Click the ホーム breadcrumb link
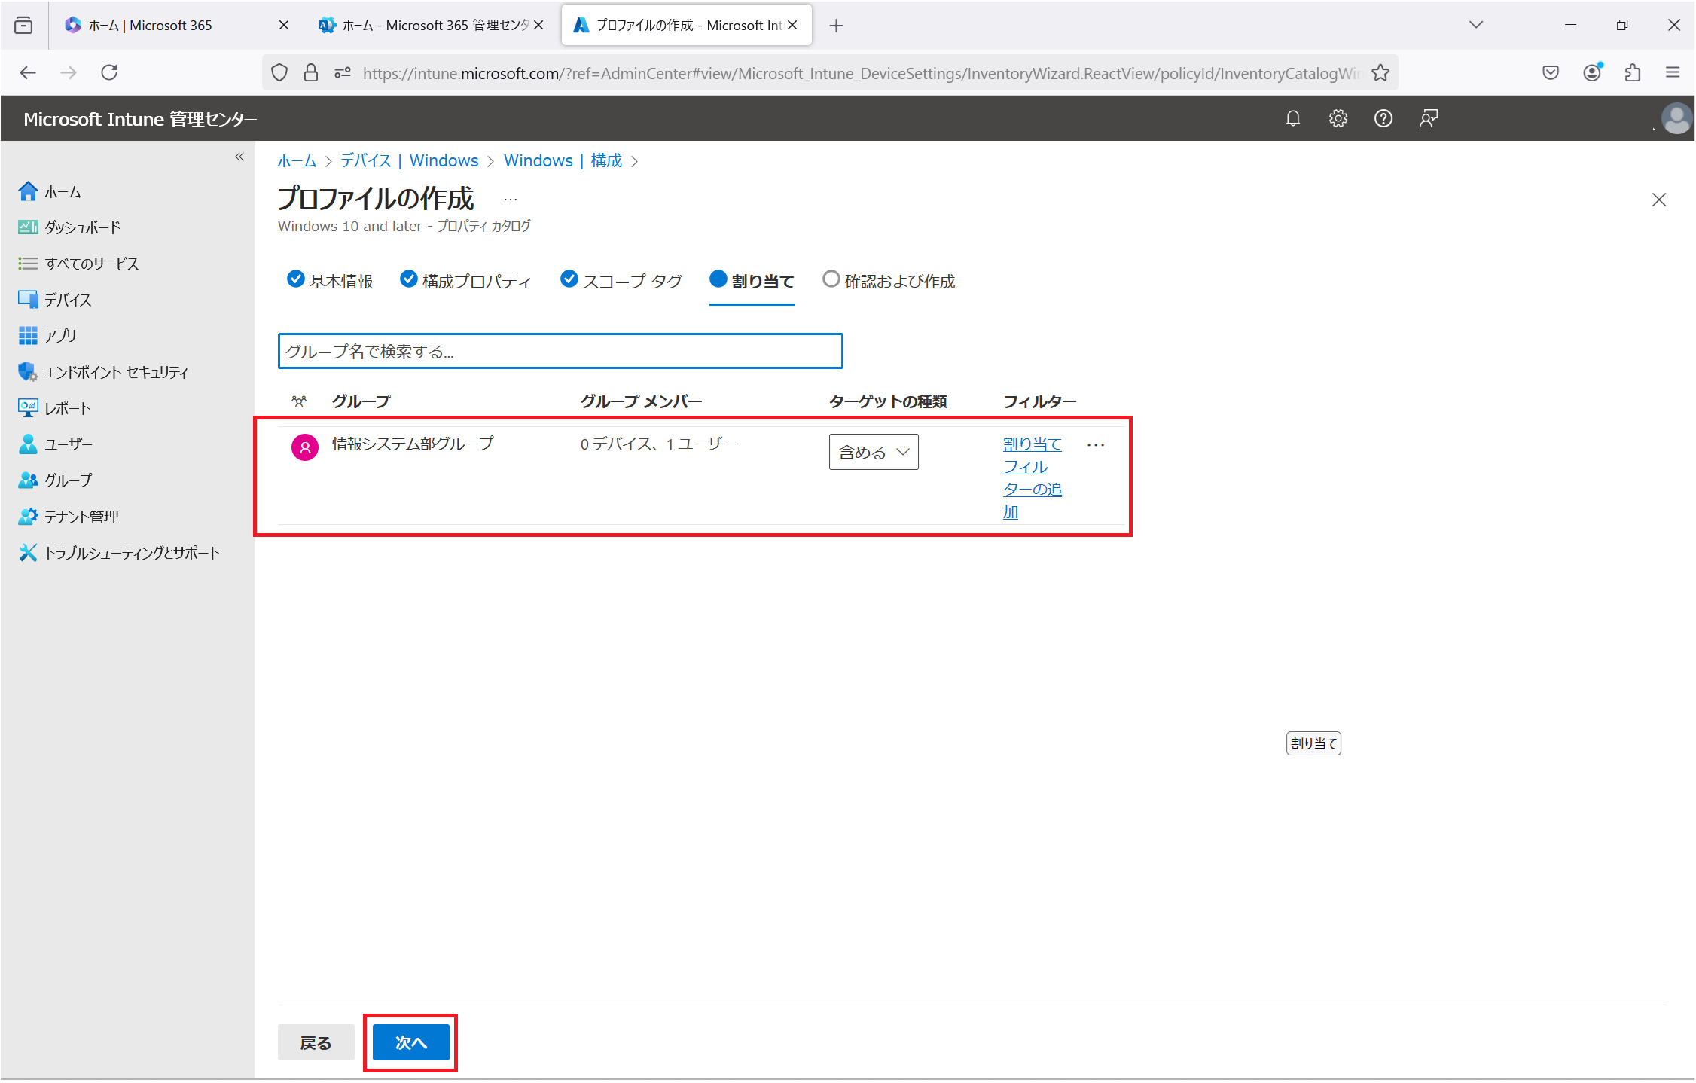 297,160
